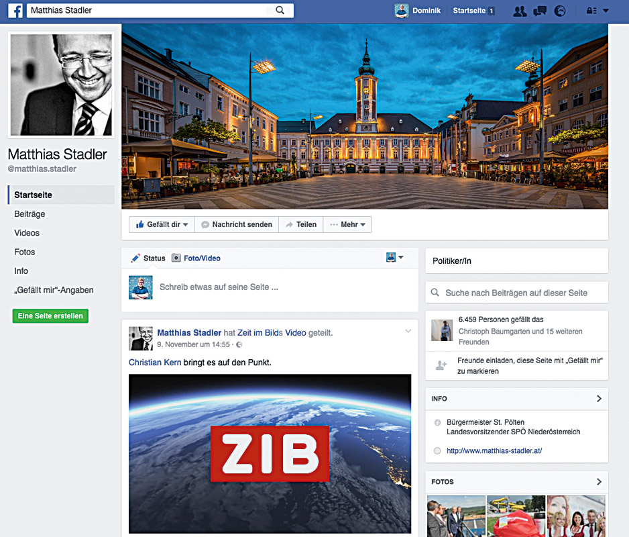Click the user avatar in the composer
The image size is (629, 537).
tap(140, 287)
